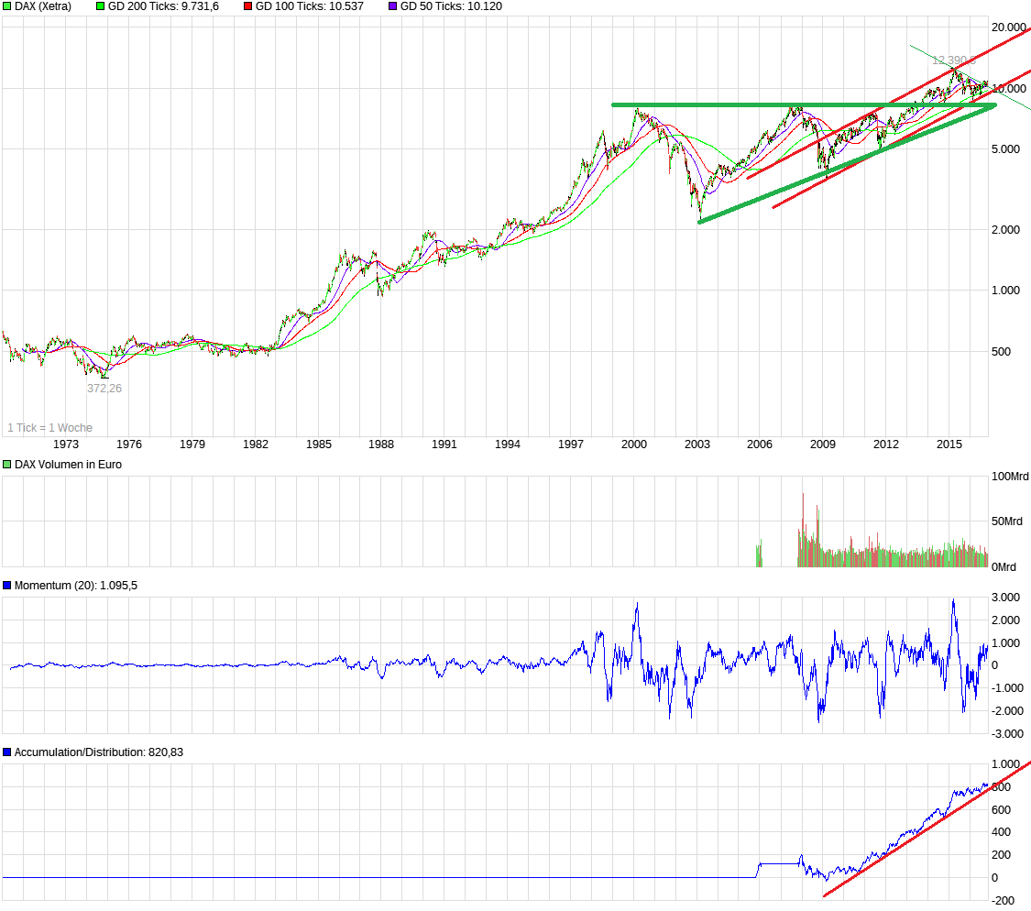Click the -3.000 momentum axis label
1031x911 pixels.
[1006, 733]
